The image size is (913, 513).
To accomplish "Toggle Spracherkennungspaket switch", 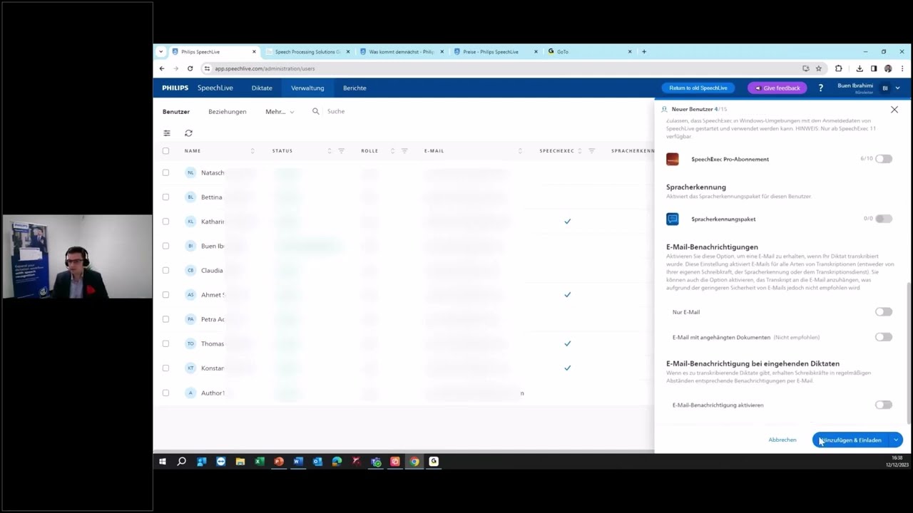I will (x=884, y=219).
